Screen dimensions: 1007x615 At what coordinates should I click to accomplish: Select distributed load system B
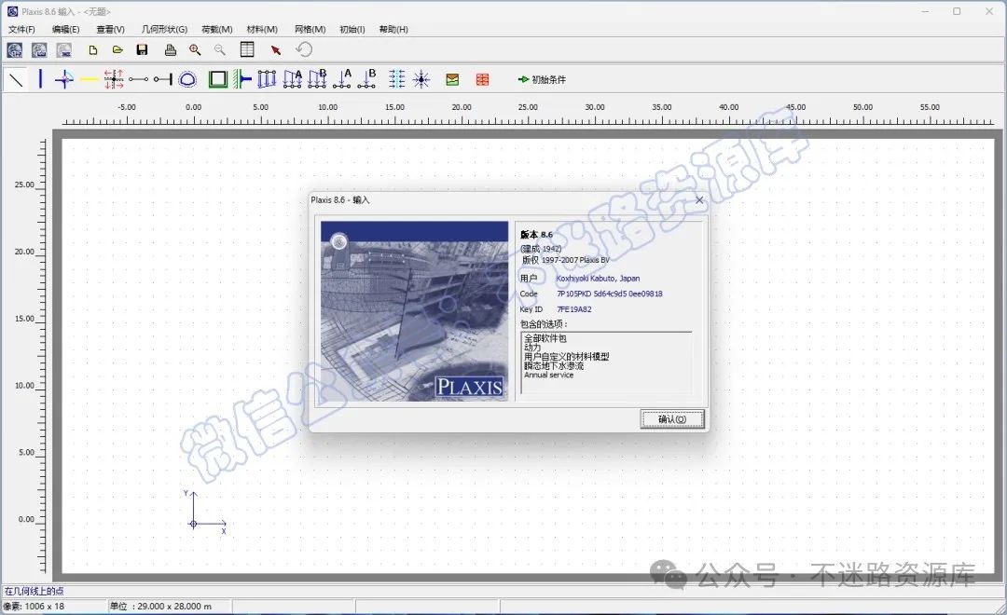pos(317,79)
